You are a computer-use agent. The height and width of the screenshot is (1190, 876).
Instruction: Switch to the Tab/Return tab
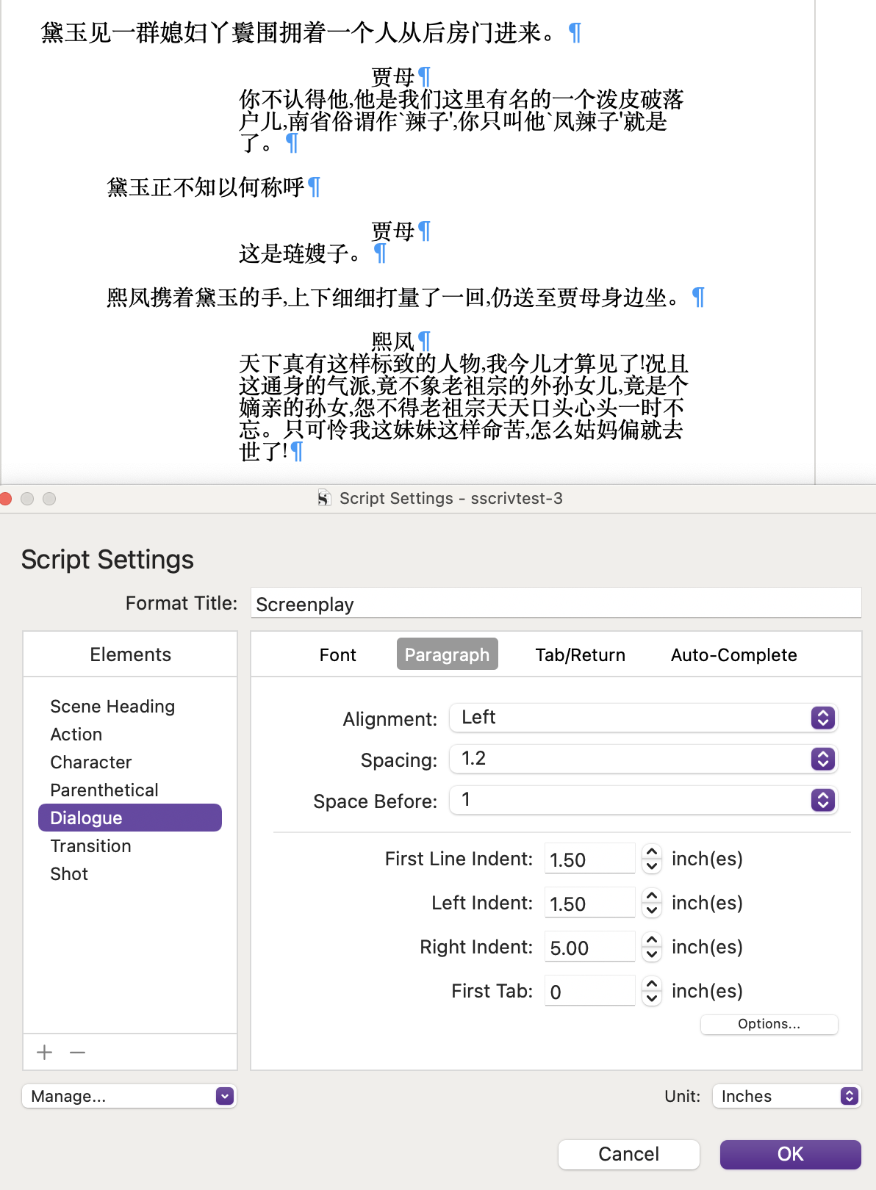580,654
